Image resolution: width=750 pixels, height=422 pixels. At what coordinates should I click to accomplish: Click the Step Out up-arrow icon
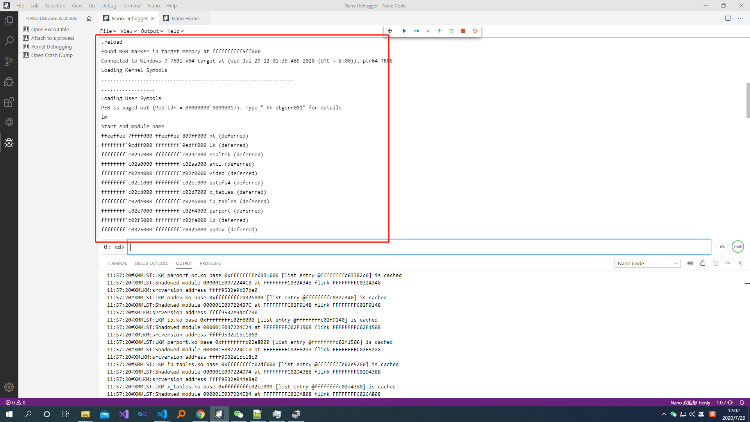[x=440, y=31]
